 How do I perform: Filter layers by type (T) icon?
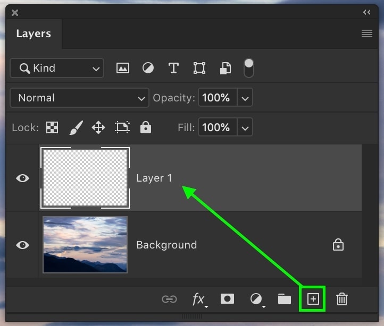[173, 68]
